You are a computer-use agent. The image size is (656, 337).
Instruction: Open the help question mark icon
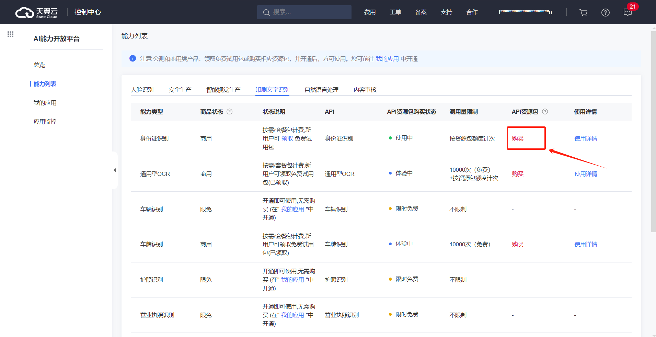pyautogui.click(x=606, y=12)
